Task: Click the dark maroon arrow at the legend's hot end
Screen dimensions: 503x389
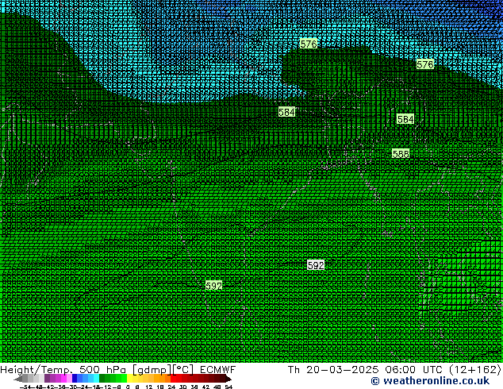Action: pyautogui.click(x=228, y=379)
